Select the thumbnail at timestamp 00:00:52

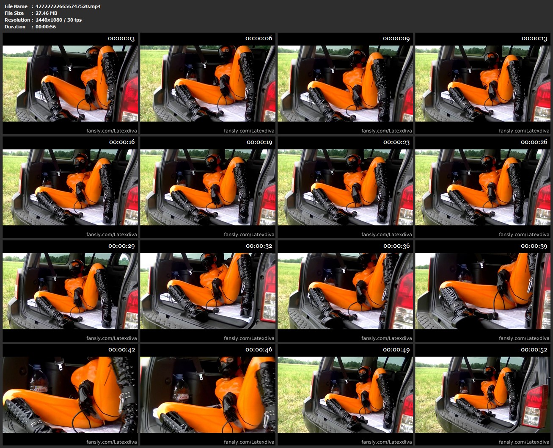pyautogui.click(x=483, y=395)
